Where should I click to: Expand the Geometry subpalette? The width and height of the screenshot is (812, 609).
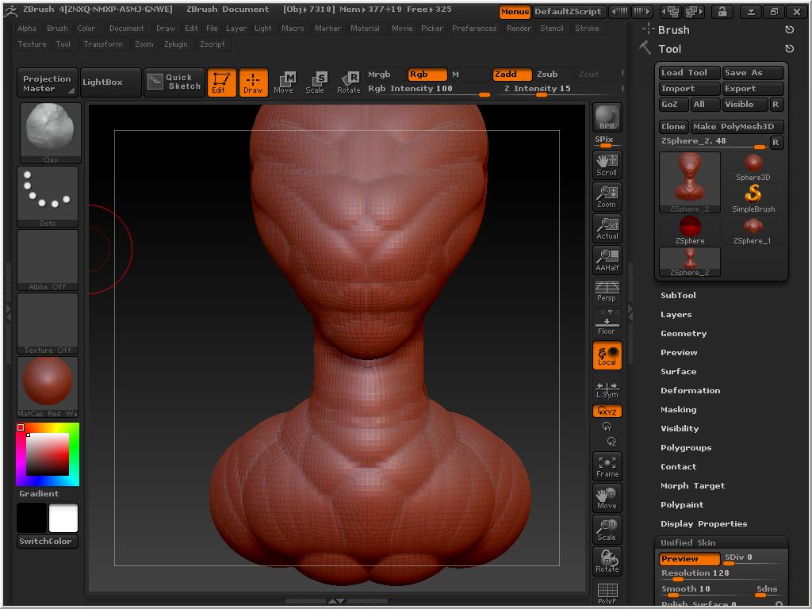(x=684, y=333)
